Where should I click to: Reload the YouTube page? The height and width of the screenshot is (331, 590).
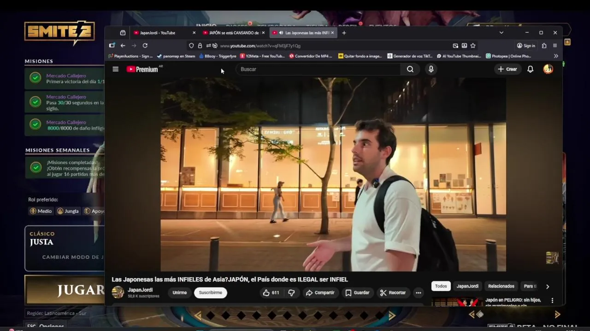(145, 46)
